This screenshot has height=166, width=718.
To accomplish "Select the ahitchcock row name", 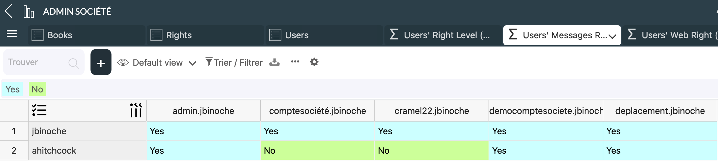I will tap(88, 150).
